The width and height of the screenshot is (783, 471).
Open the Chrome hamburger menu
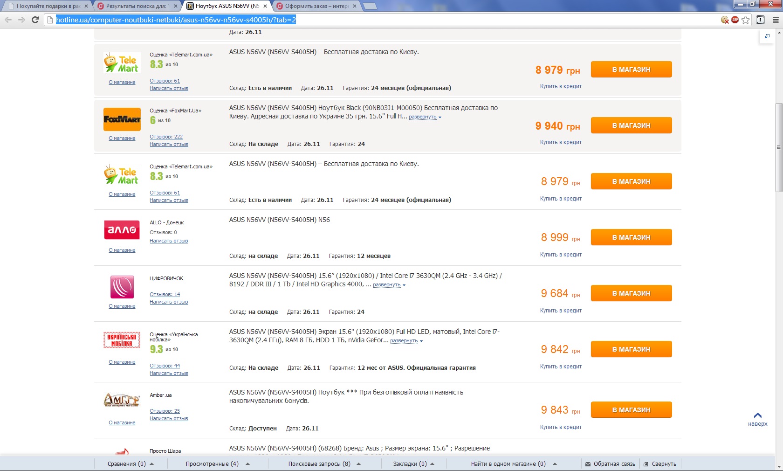(776, 20)
